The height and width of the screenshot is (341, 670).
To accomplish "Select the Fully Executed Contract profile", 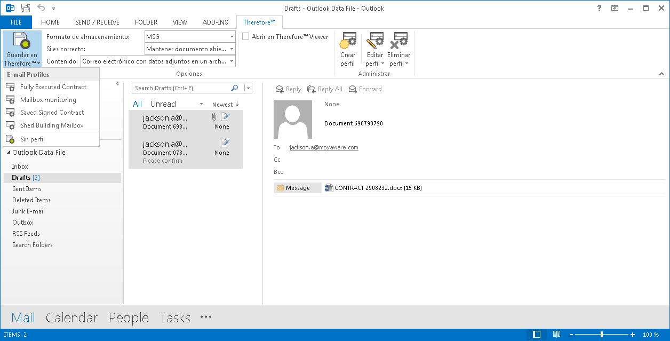I will tap(51, 87).
